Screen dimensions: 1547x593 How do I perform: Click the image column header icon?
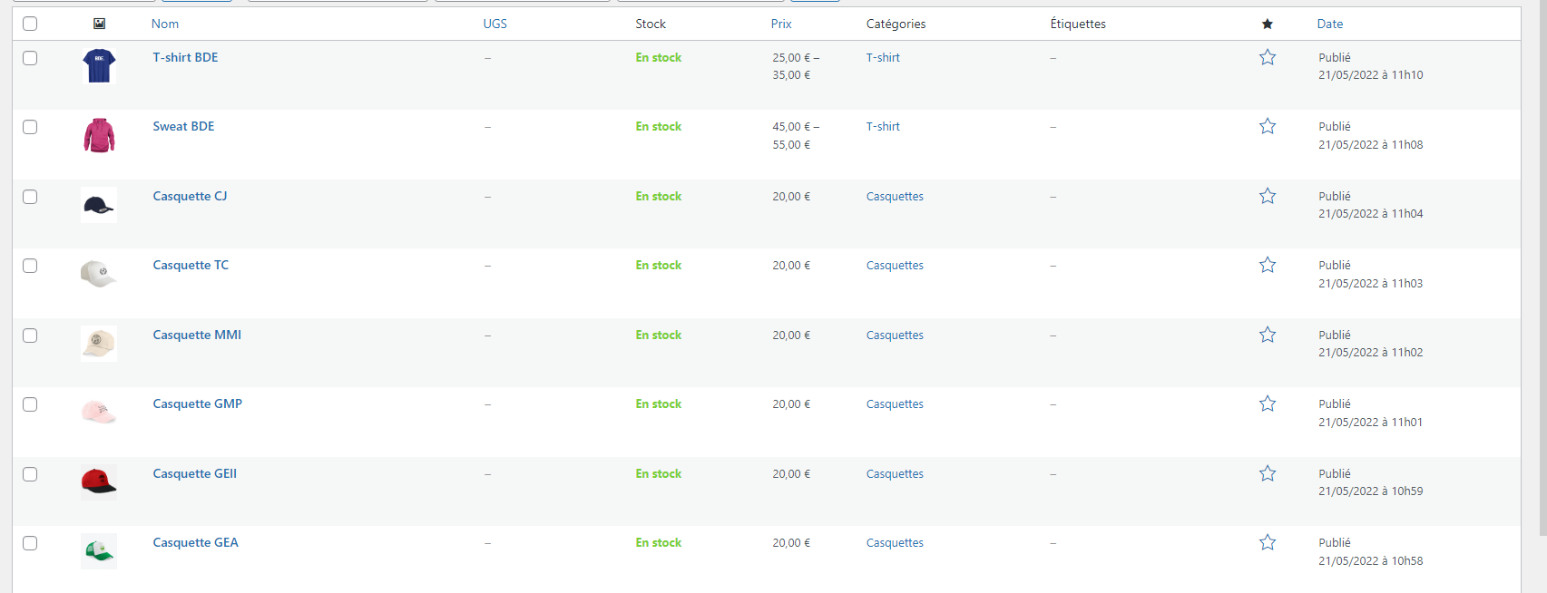pyautogui.click(x=100, y=24)
